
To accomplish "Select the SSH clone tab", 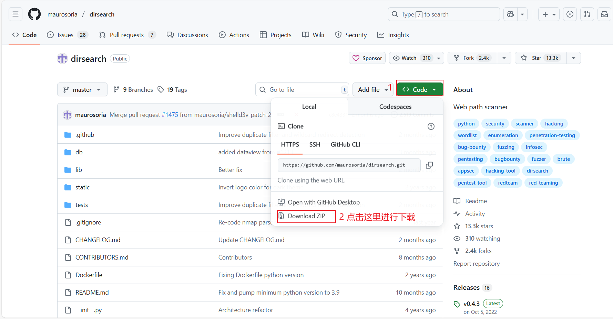I will pos(315,145).
